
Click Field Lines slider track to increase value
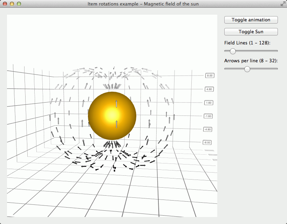click(259, 51)
